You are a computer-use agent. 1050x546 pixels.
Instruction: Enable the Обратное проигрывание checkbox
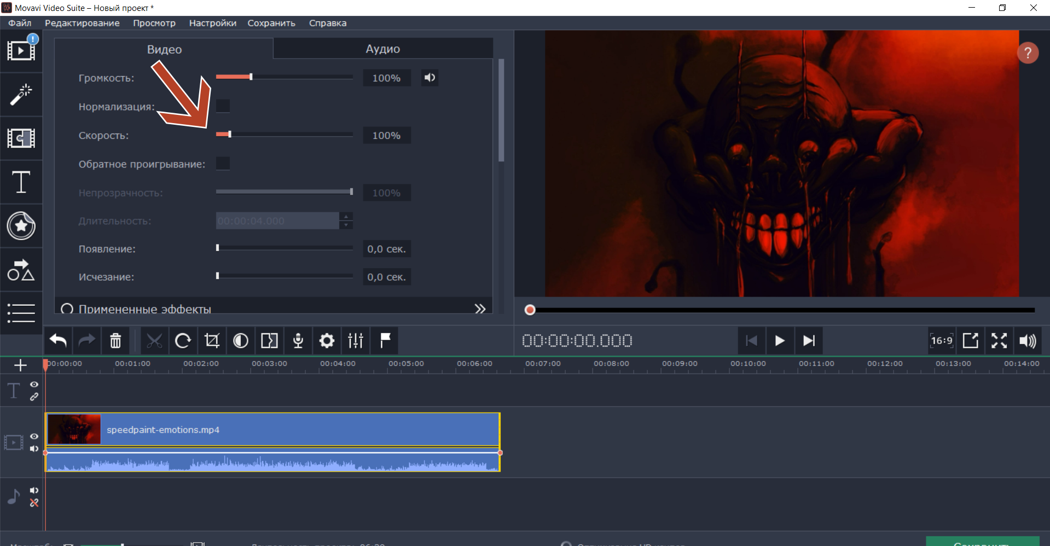[223, 164]
